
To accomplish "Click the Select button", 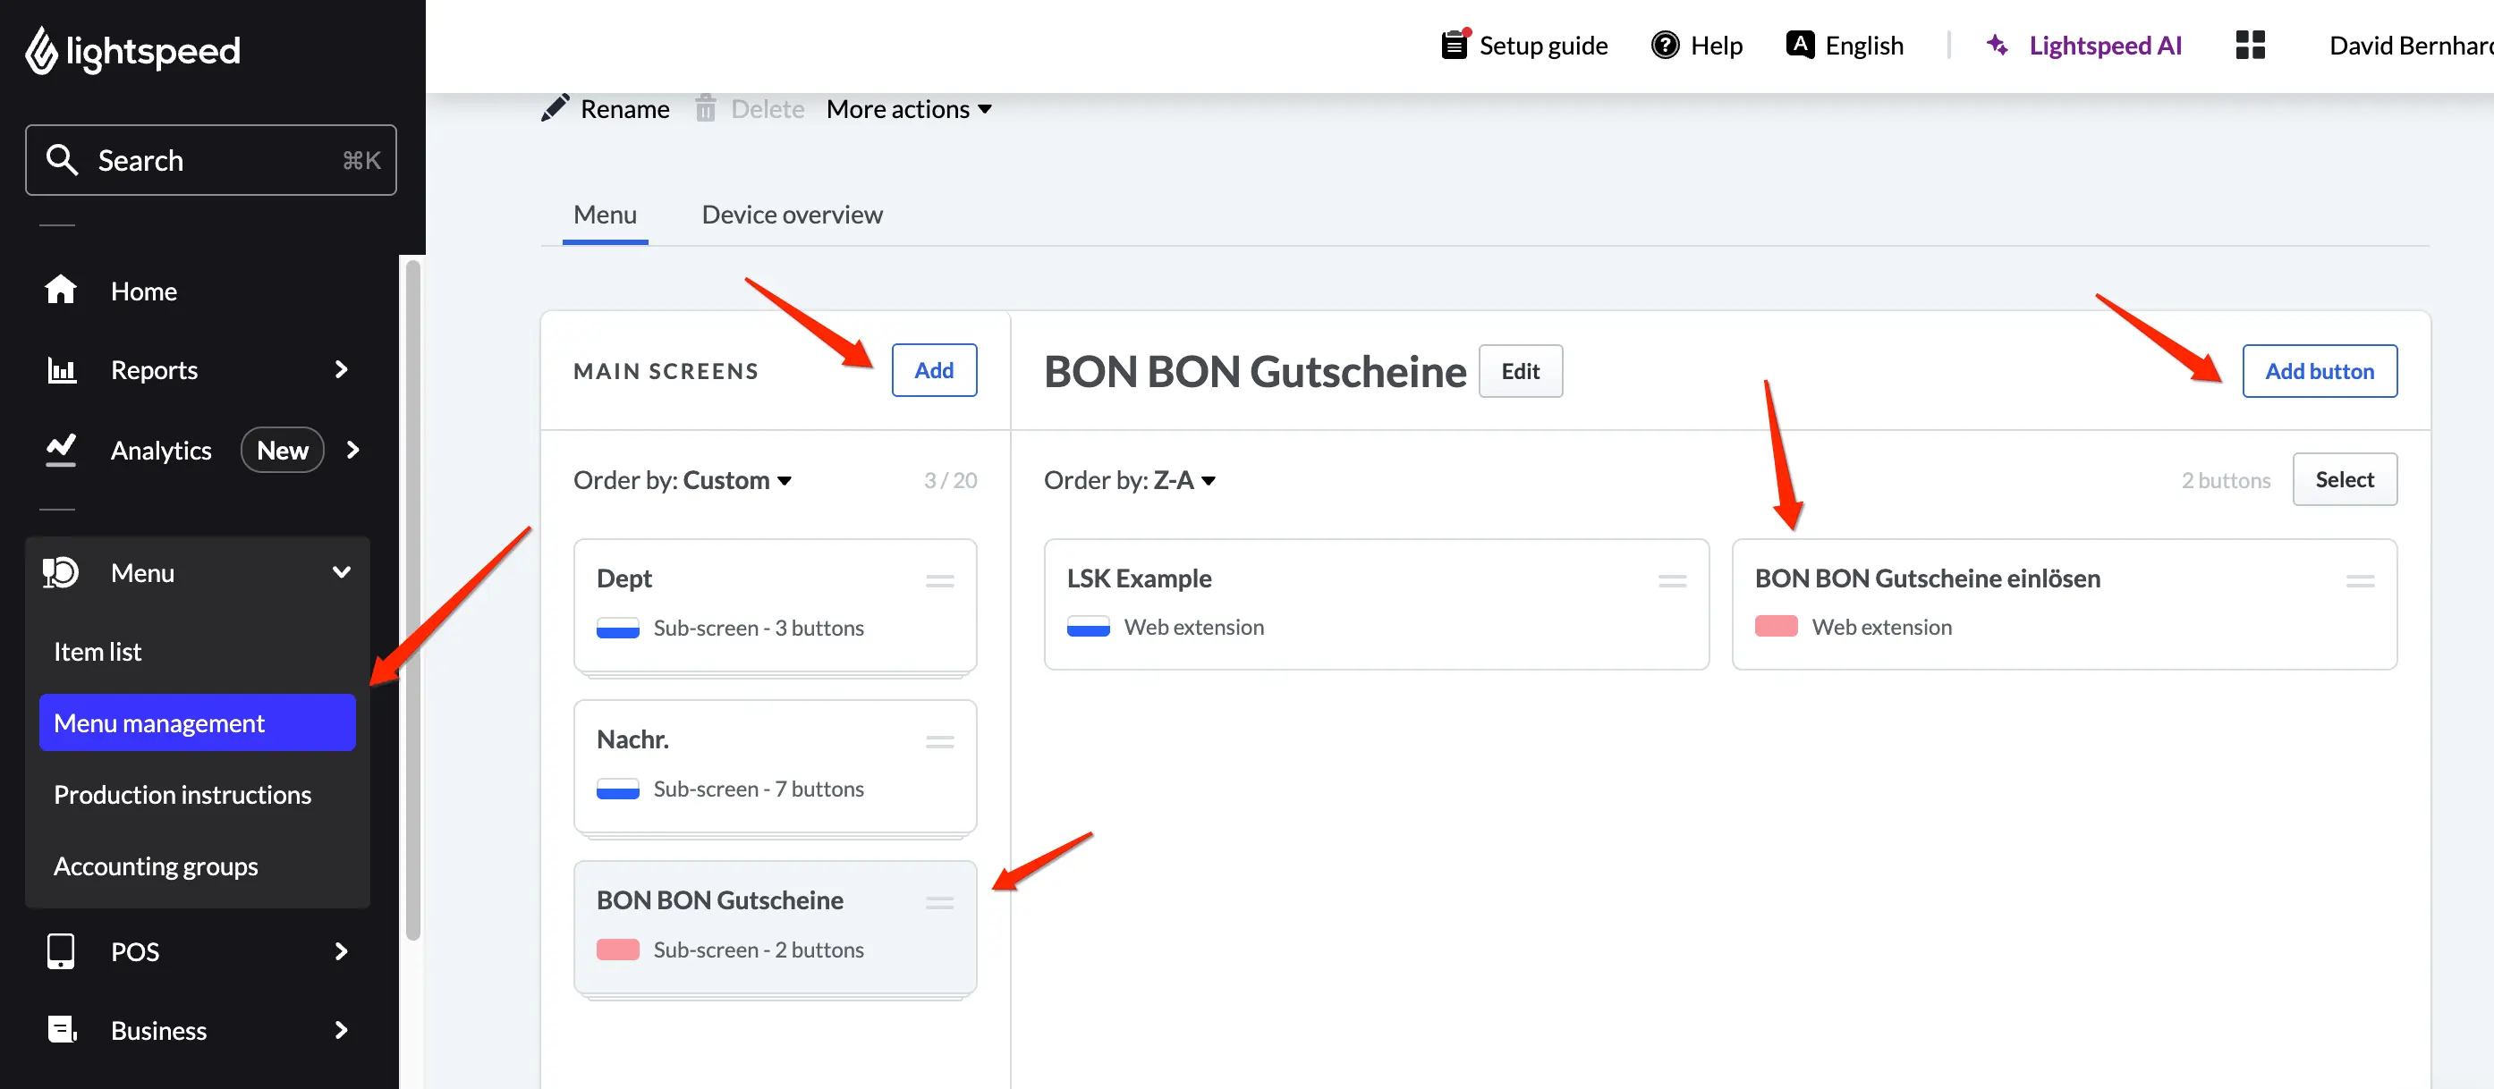I will coord(2345,479).
